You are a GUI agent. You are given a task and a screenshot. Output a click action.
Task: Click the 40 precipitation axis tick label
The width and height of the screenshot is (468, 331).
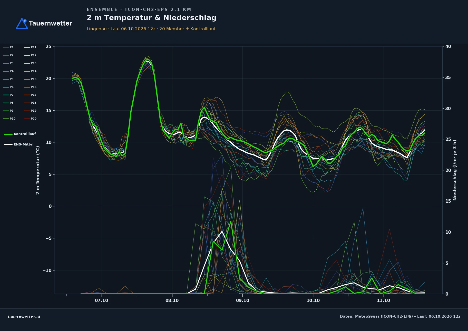pyautogui.click(x=448, y=46)
